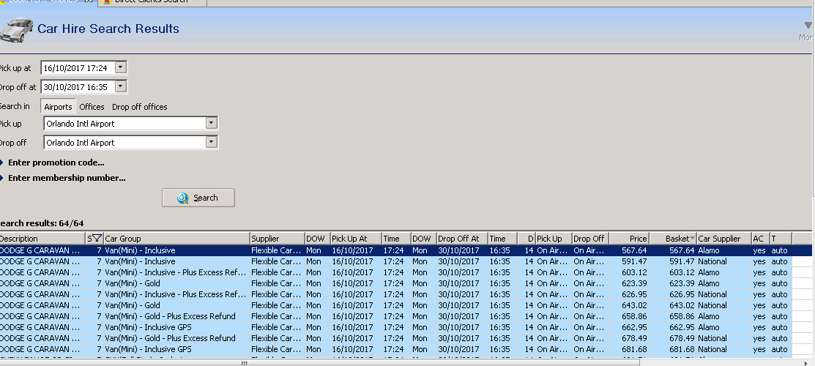Click the car icon beside the title

(16, 29)
